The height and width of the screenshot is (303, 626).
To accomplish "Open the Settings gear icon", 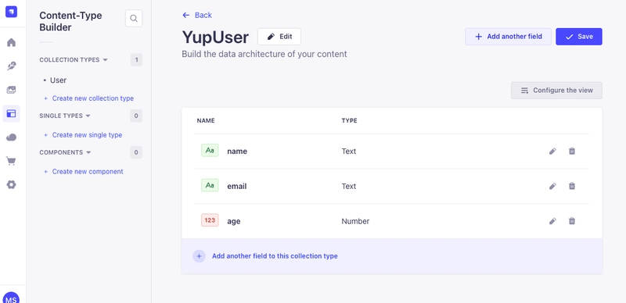I will coord(11,184).
